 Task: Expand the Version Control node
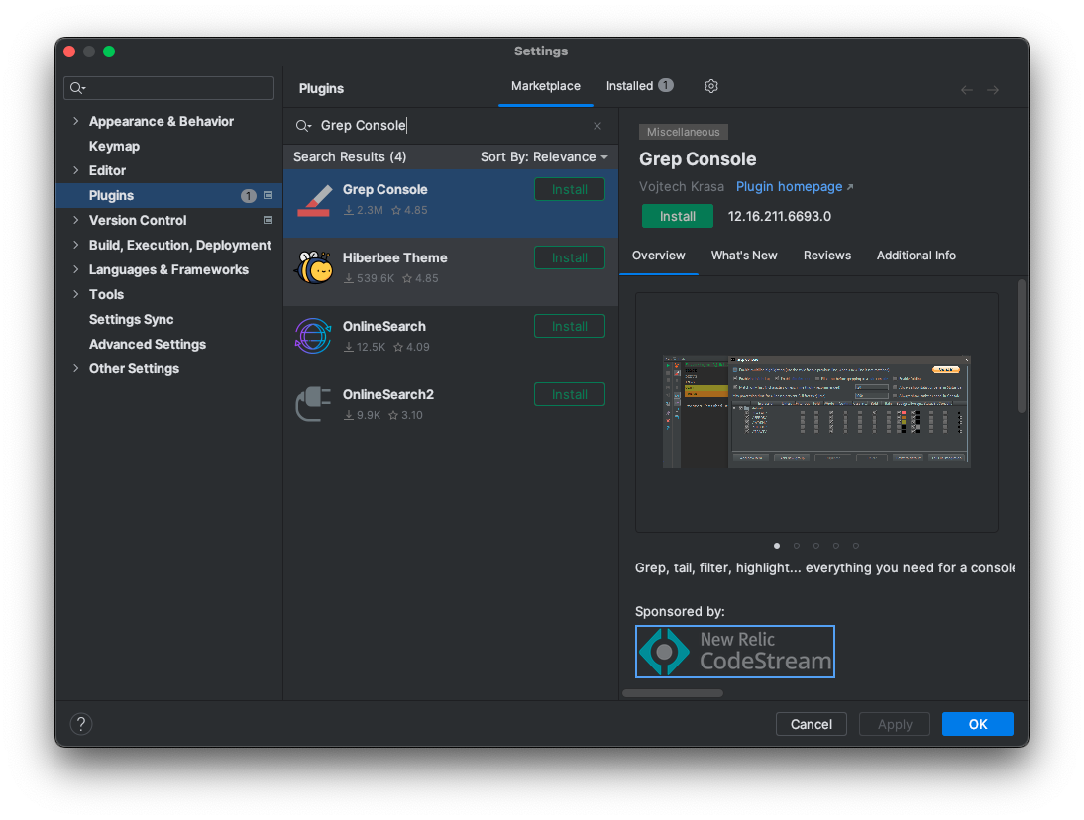[x=76, y=221]
